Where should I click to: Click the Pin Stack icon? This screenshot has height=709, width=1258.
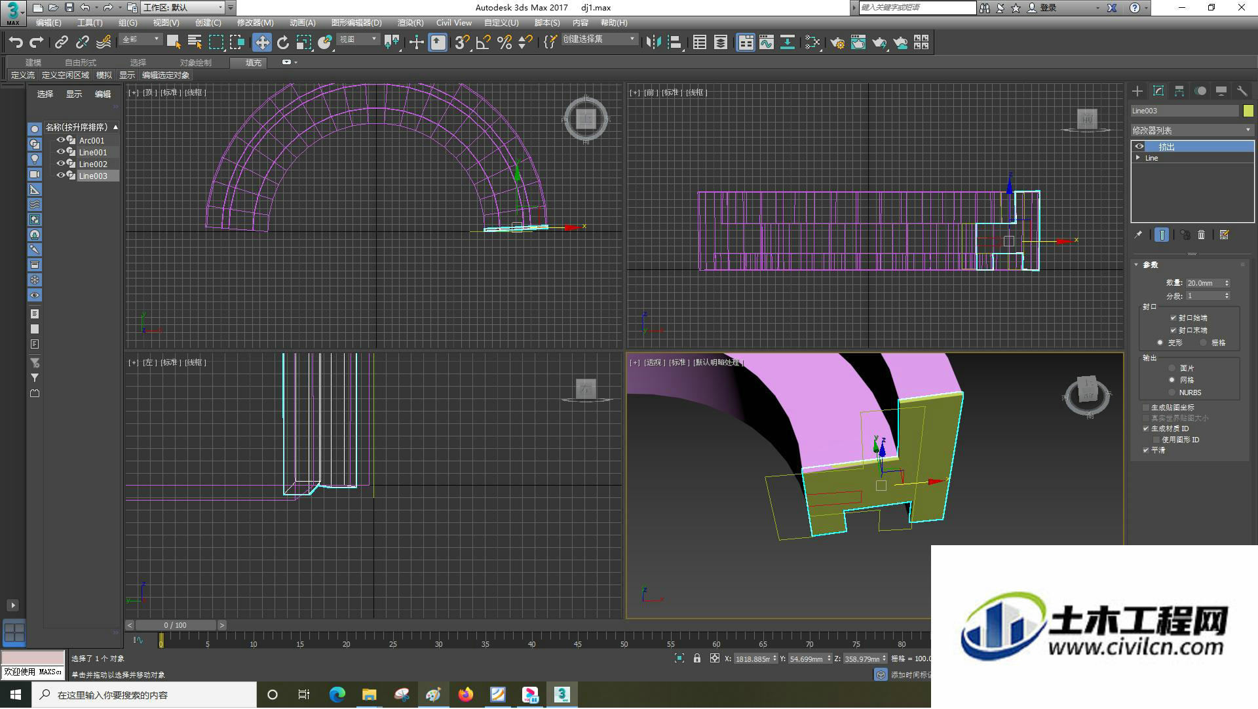[1138, 235]
